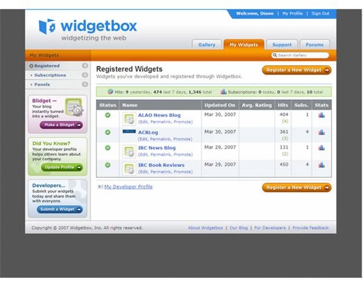This screenshot has height=281, width=363.
Task: Click the IRC Book Reviews widget thumbnail
Action: [129, 169]
